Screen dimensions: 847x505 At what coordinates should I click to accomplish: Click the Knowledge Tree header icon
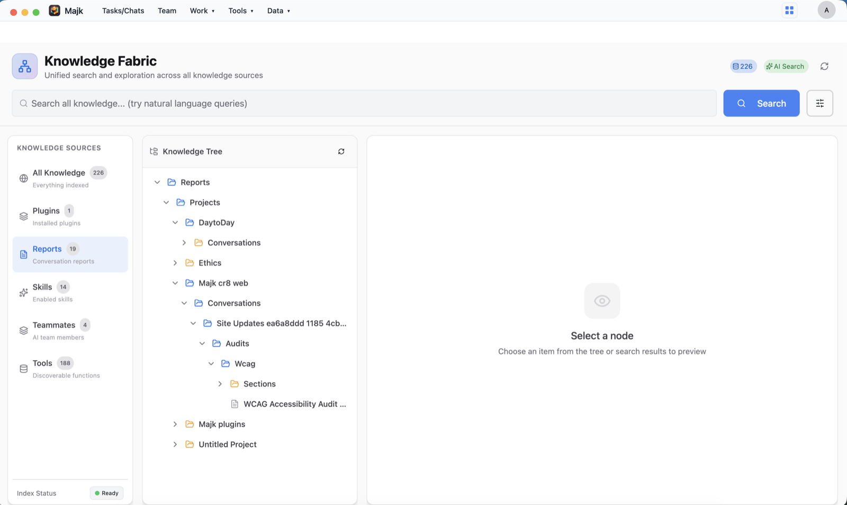pyautogui.click(x=154, y=151)
